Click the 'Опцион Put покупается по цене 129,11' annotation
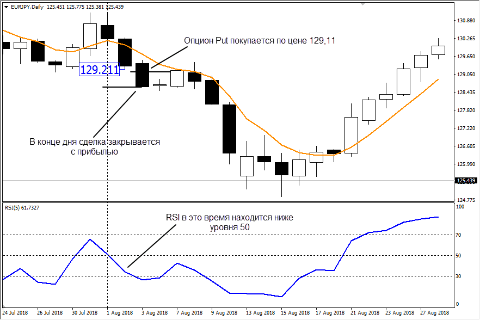 (259, 41)
